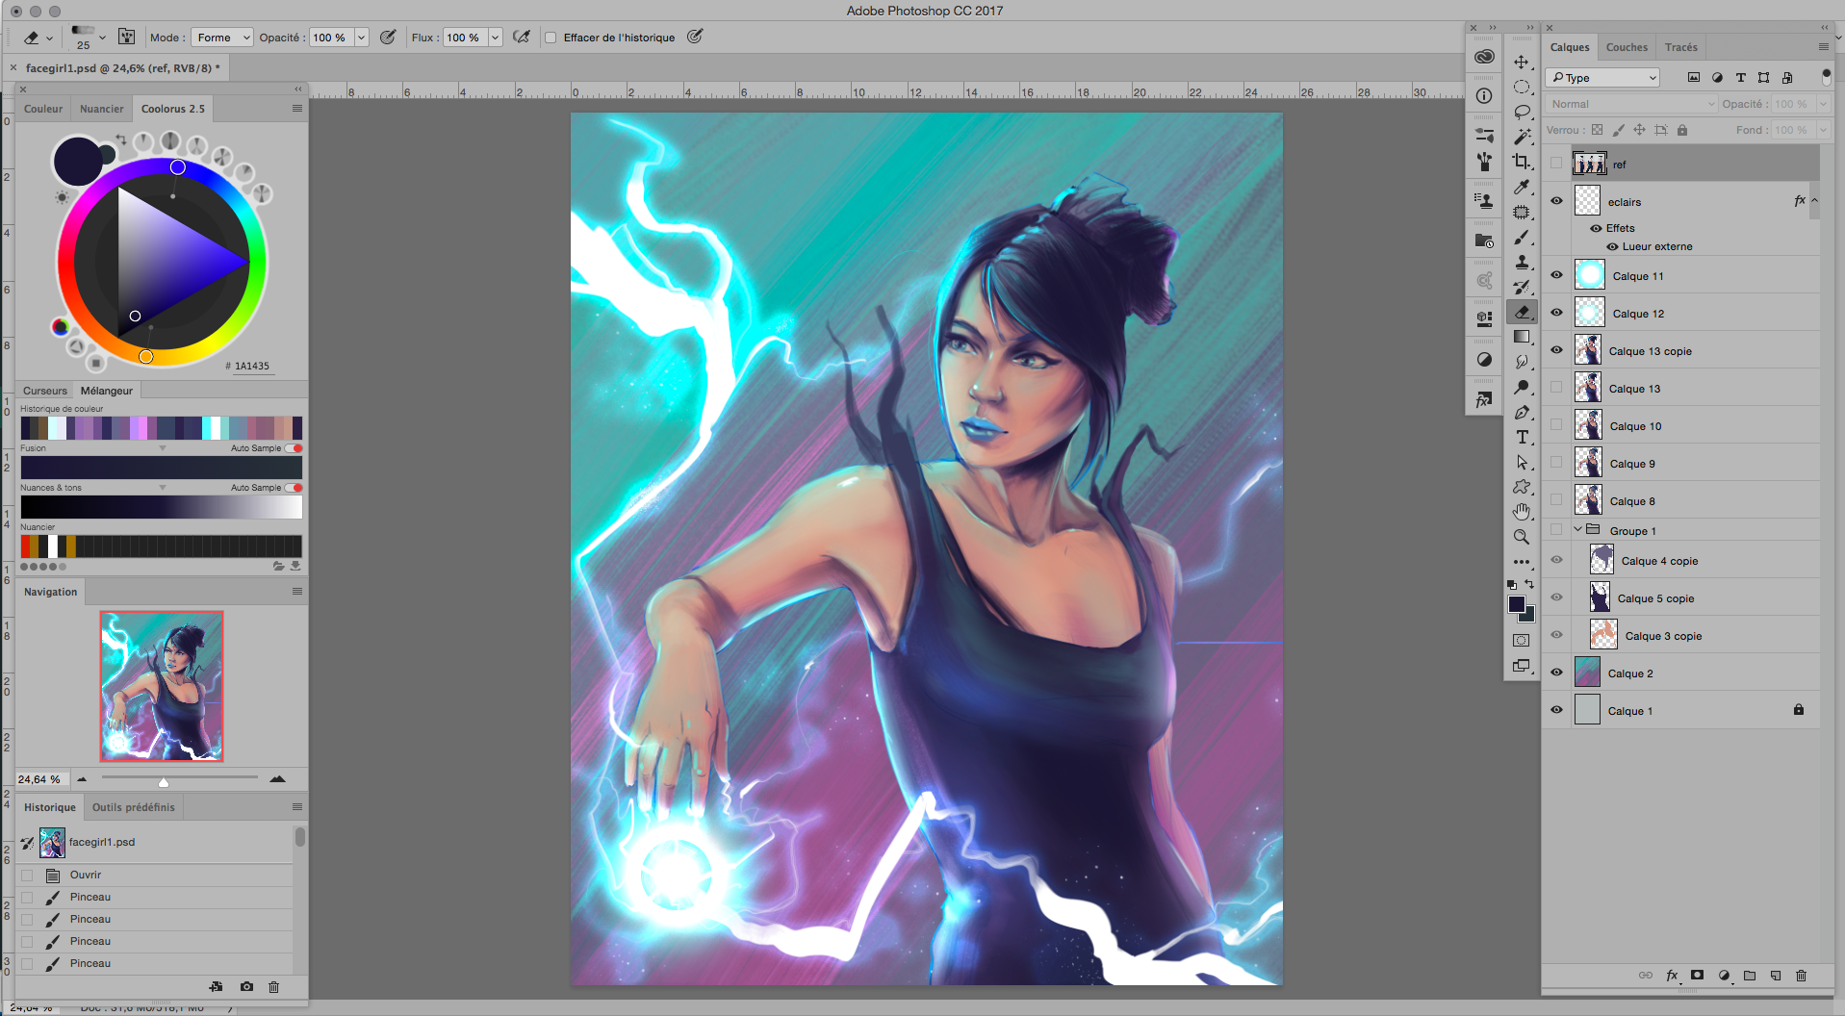
Task: Open the eraser Mode dropdown
Action: click(x=222, y=38)
